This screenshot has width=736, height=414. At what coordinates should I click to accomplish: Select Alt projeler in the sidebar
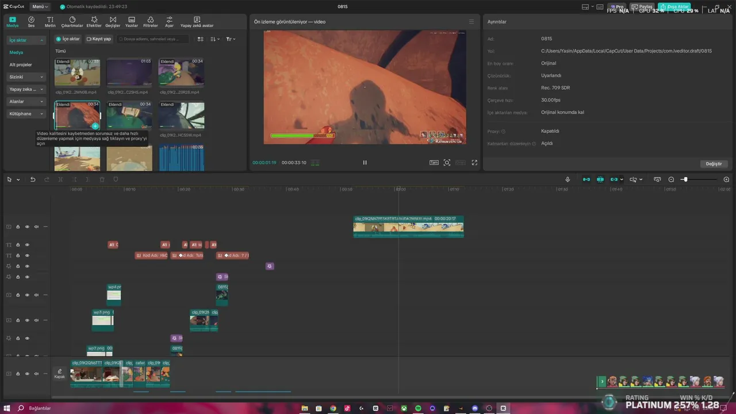(21, 64)
